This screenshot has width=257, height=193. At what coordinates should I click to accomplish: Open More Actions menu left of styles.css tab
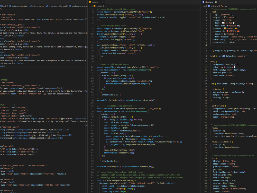[x=197, y=2]
